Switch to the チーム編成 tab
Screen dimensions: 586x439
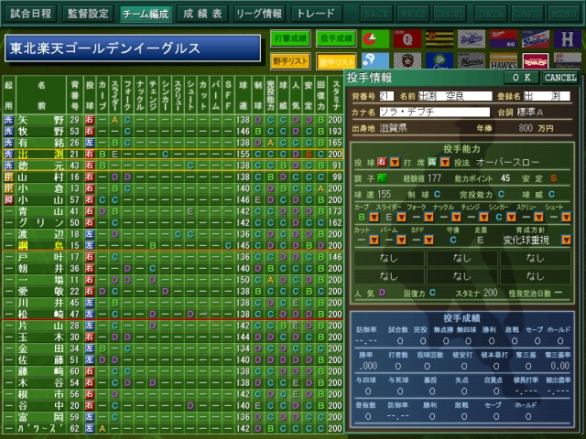pyautogui.click(x=146, y=14)
